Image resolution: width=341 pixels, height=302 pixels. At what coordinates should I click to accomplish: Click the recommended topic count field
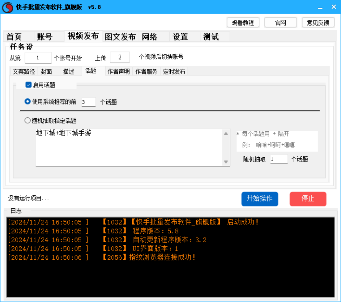(x=88, y=102)
